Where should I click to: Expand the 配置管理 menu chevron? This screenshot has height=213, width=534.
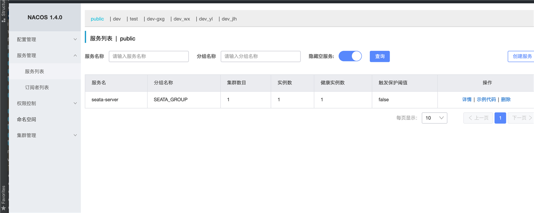click(75, 40)
